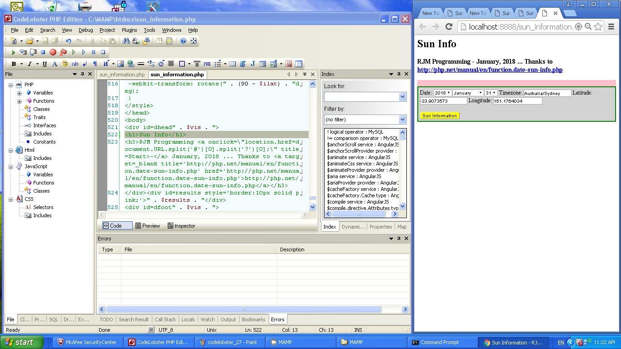Click the red circle Breakpoint icon
Screen dimensions: 621x349
(53, 52)
